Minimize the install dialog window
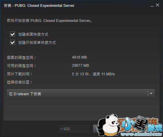 click(x=152, y=5)
